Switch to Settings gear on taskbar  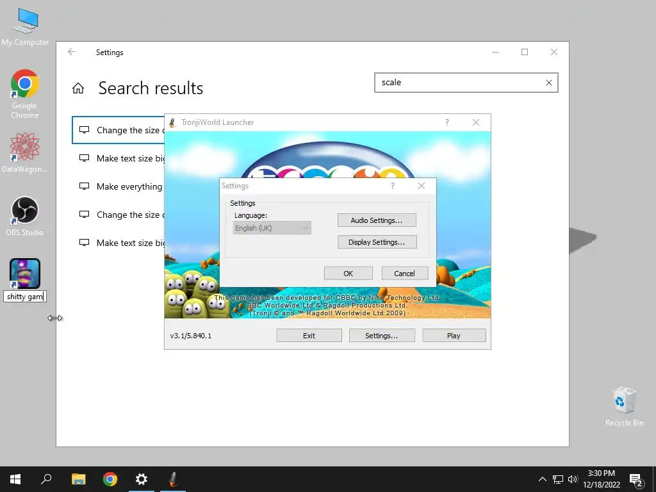(x=142, y=479)
